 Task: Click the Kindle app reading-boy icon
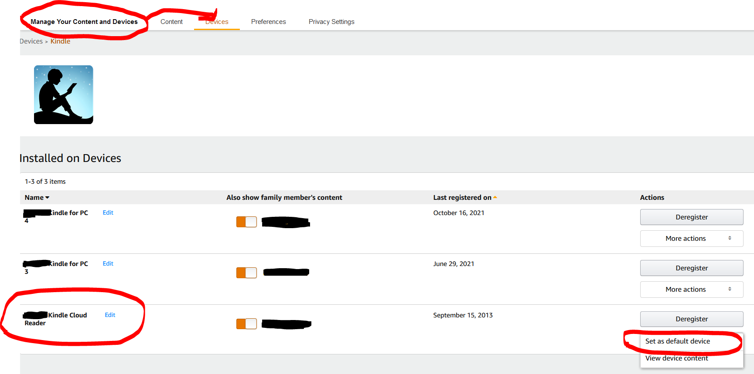click(x=64, y=94)
